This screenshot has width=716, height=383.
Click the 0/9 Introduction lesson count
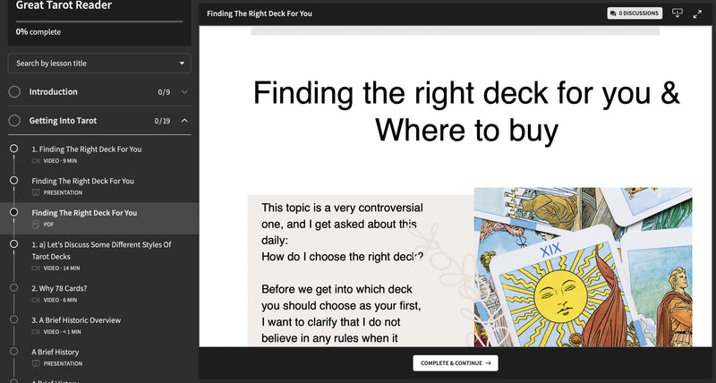164,92
